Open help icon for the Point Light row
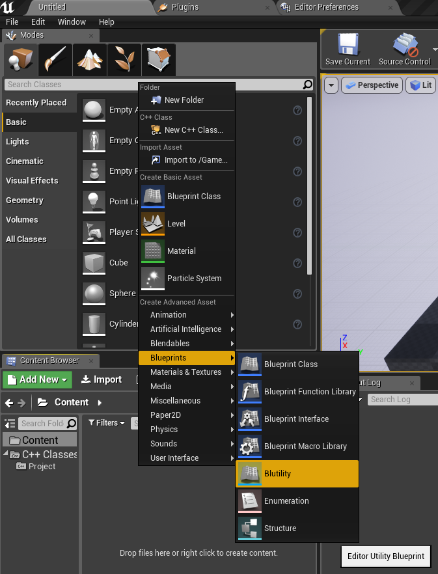 click(297, 202)
